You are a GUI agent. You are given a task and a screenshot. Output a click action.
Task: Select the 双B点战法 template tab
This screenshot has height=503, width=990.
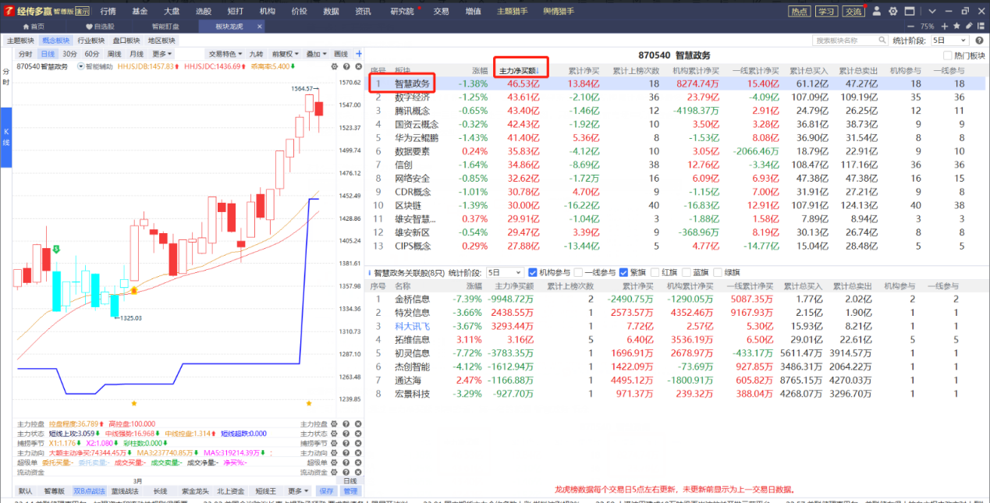pos(88,491)
